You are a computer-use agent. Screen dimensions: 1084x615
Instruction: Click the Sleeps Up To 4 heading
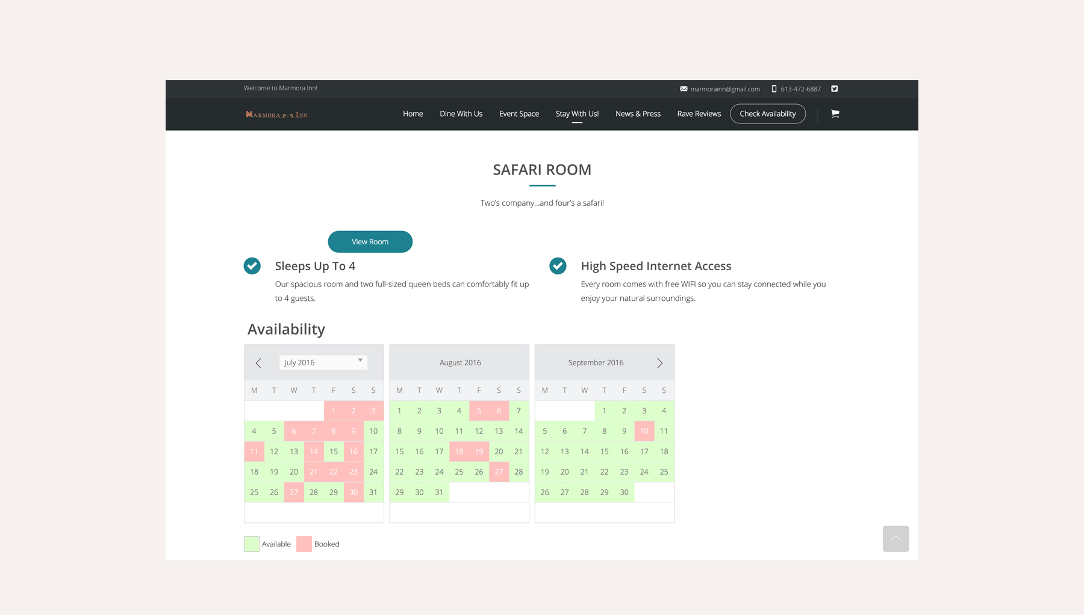click(x=315, y=266)
